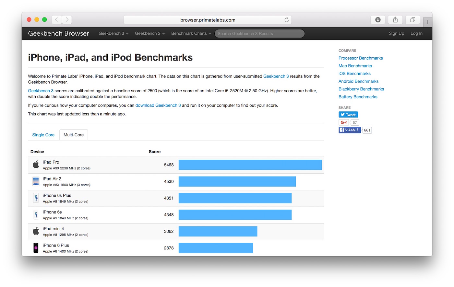The image size is (454, 287).
Task: Click the Log In link
Action: pyautogui.click(x=416, y=33)
